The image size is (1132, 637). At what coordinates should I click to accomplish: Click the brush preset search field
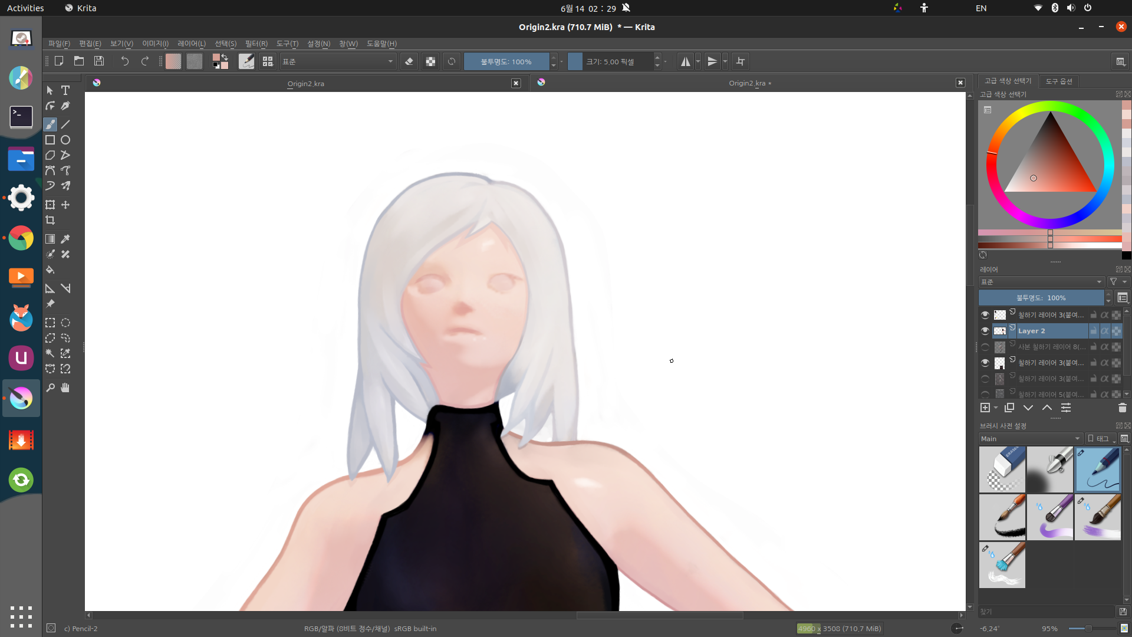(1047, 612)
